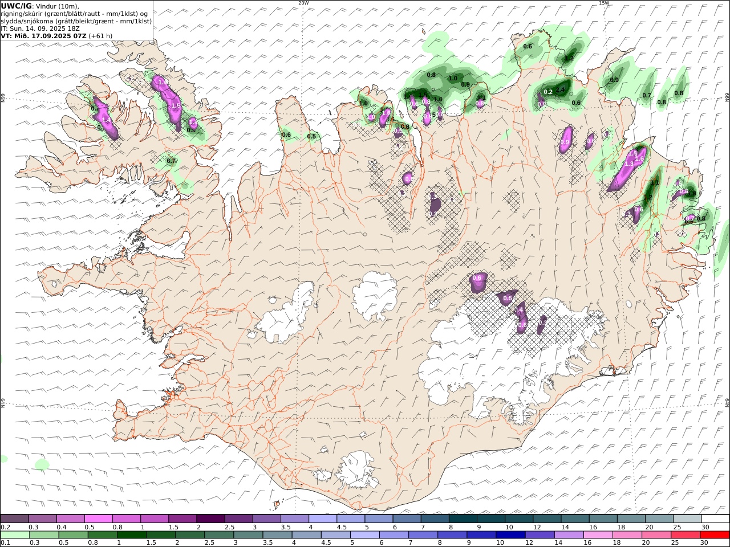Click the pale green 0.1–0.3 rain swatch
Screen dimensions: 730x547
tap(15, 535)
